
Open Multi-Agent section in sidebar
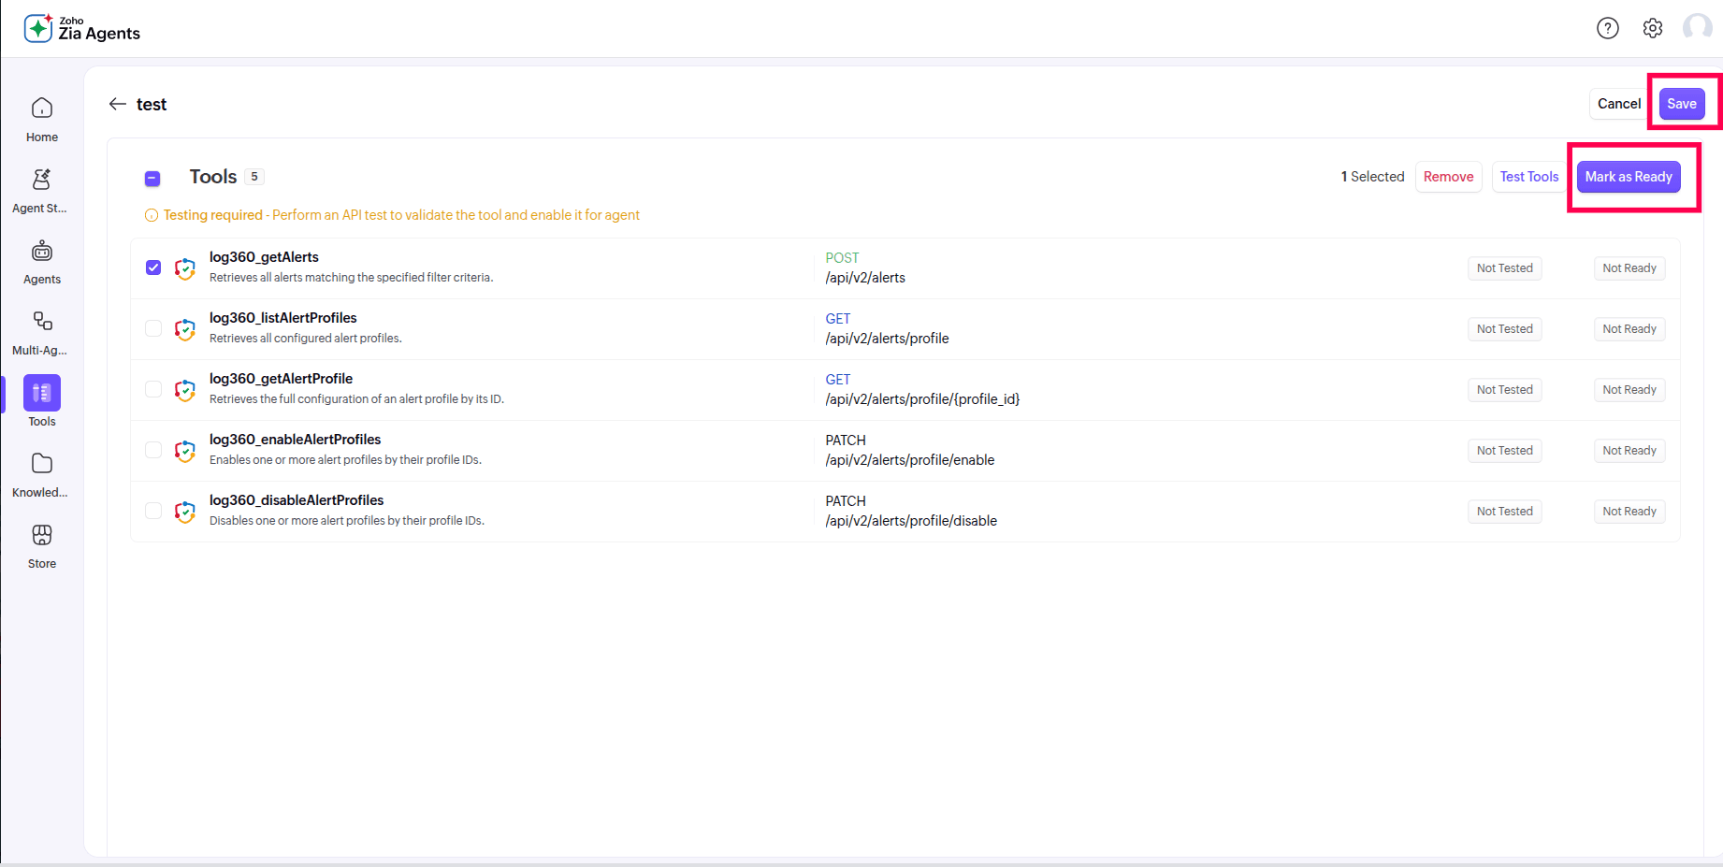42,334
